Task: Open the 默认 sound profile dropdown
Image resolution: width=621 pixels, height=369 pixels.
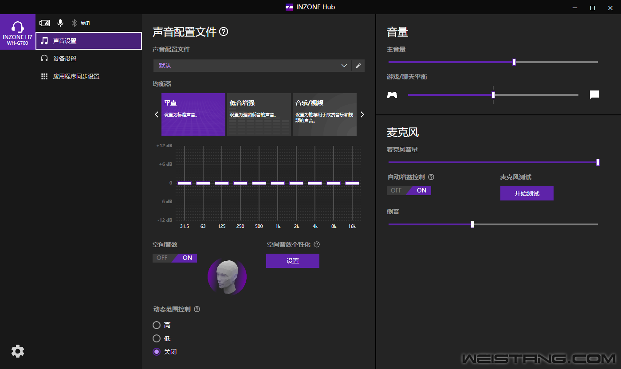Action: pyautogui.click(x=252, y=66)
